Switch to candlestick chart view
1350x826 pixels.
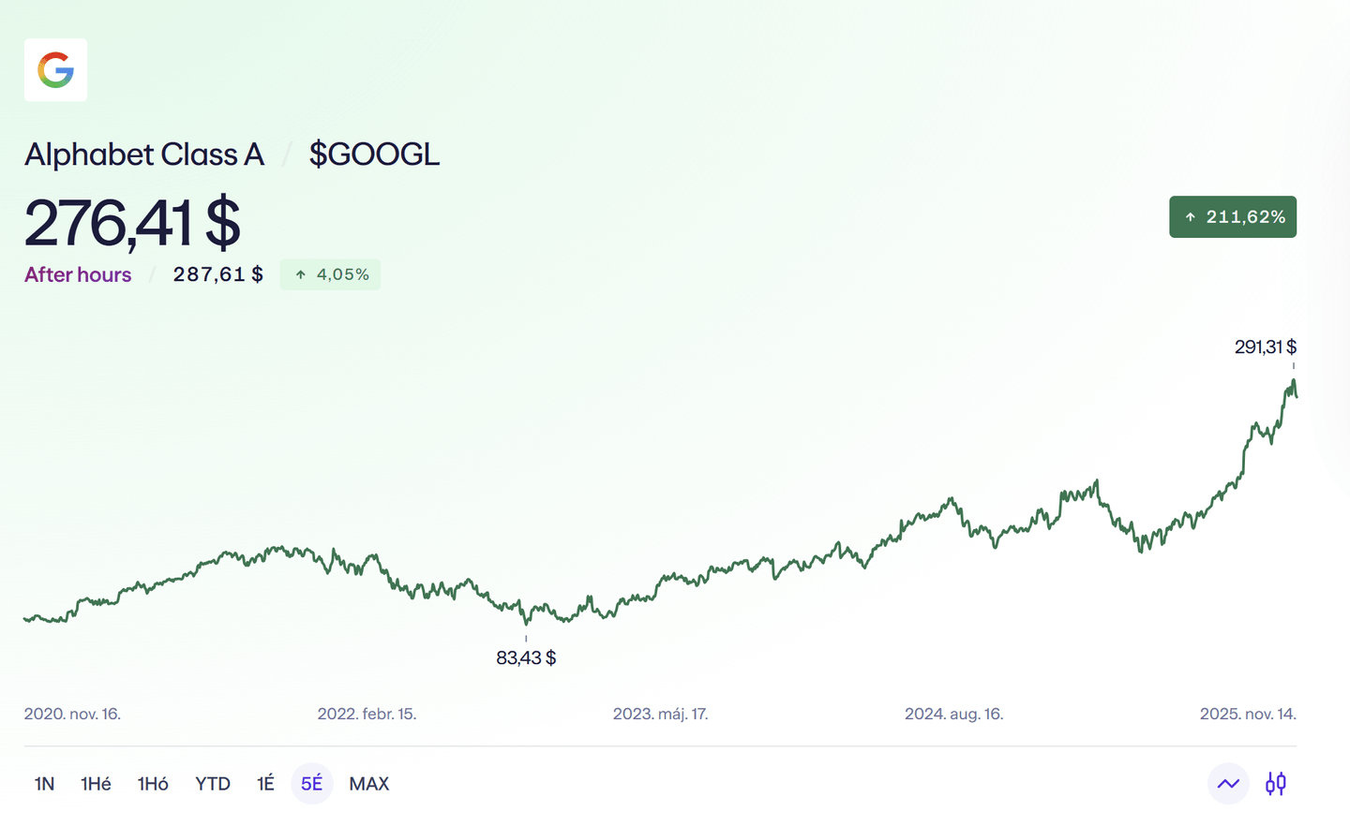[x=1275, y=784]
